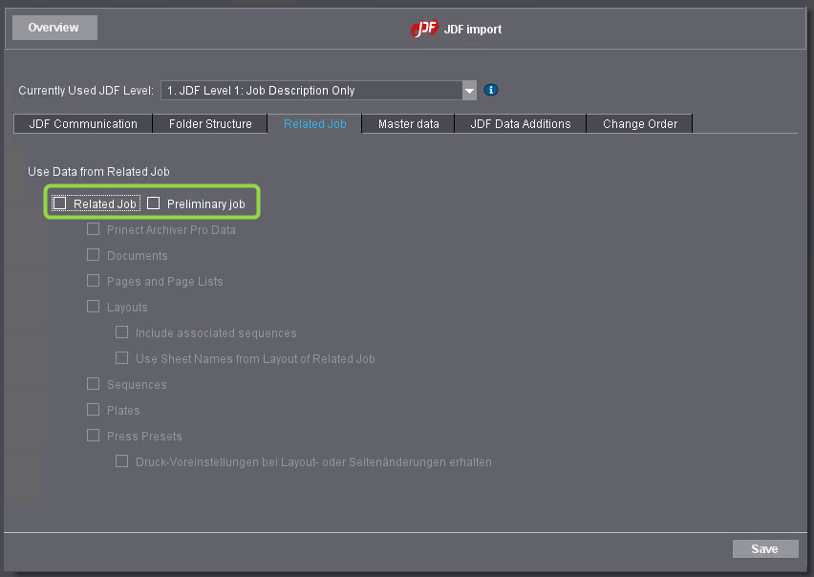Enable the Layouts checkbox

pos(93,307)
